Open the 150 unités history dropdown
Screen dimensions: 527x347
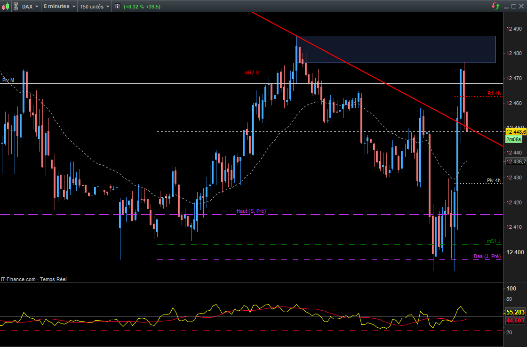[95, 7]
